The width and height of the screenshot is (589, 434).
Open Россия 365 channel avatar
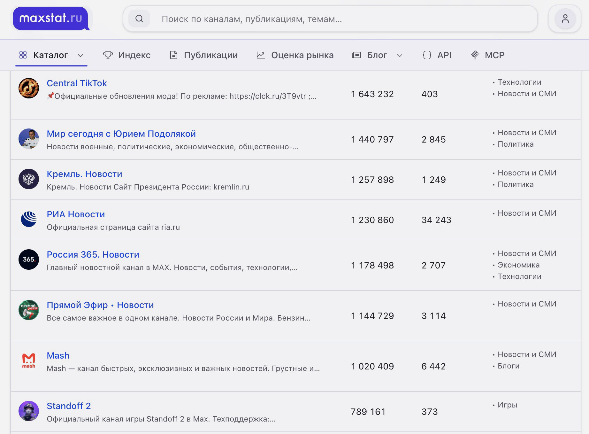(x=29, y=260)
